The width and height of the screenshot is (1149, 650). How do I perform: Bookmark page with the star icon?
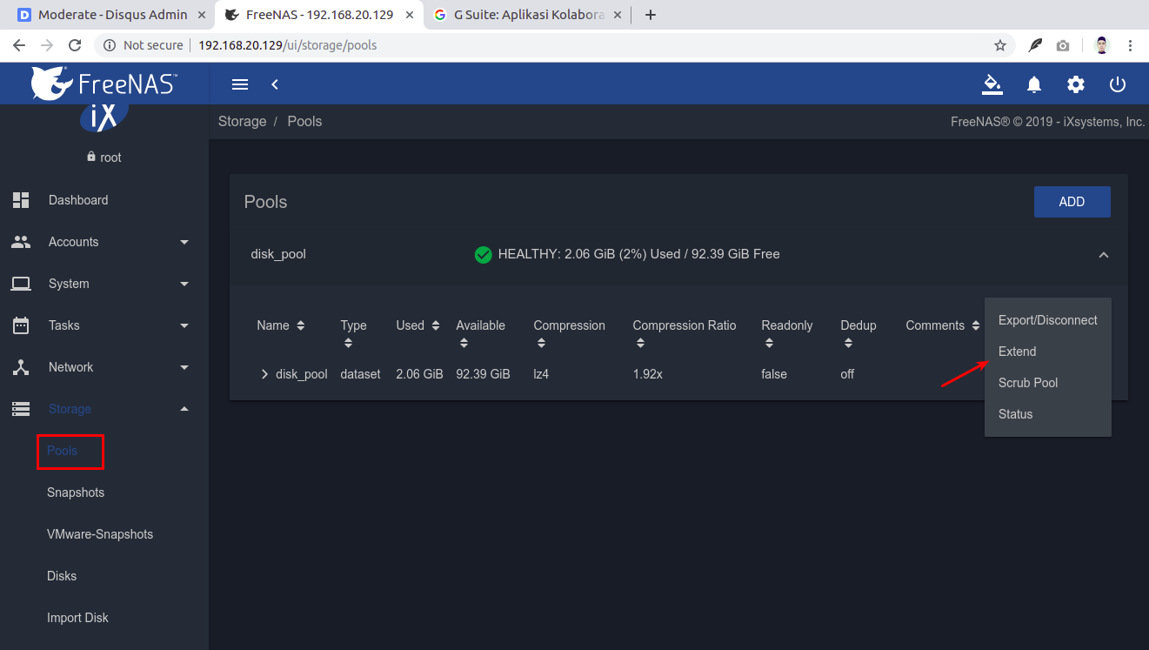pyautogui.click(x=1000, y=45)
